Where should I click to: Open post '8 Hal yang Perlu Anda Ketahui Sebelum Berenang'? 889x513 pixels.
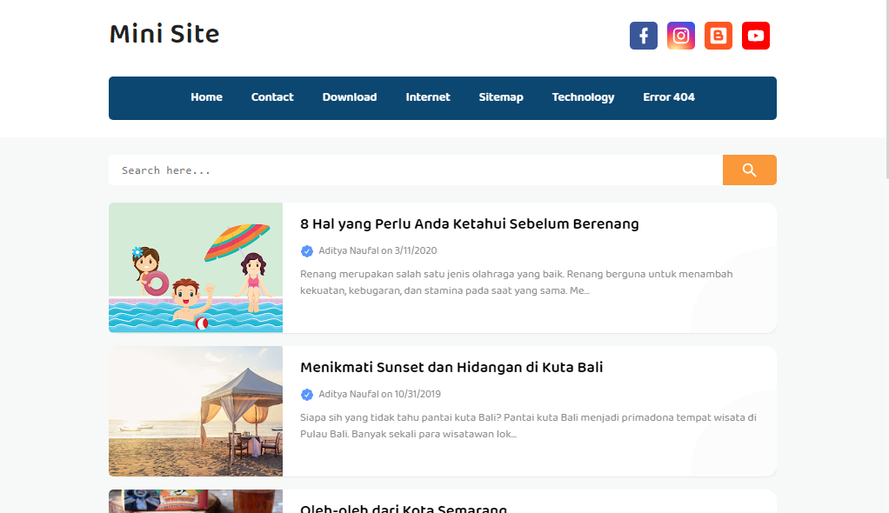[x=470, y=224]
